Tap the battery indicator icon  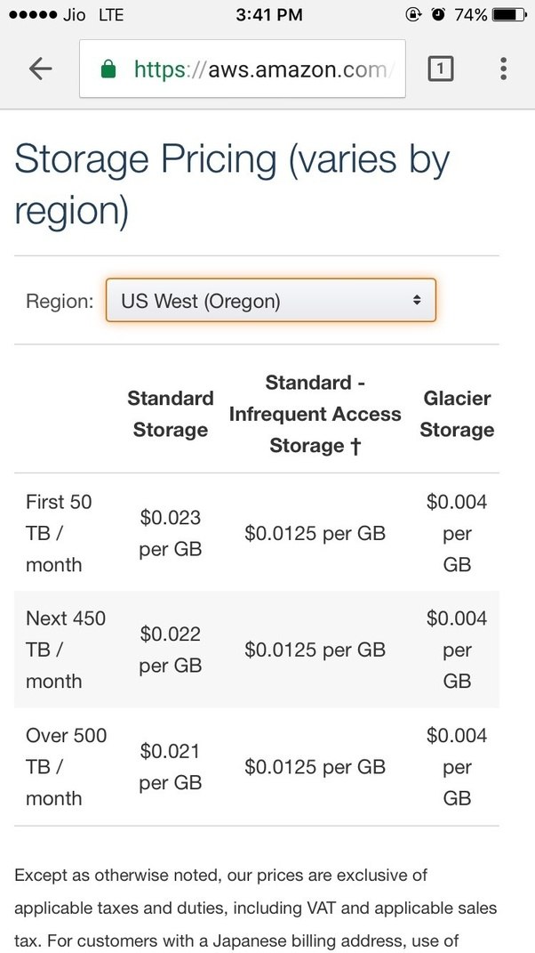(508, 13)
